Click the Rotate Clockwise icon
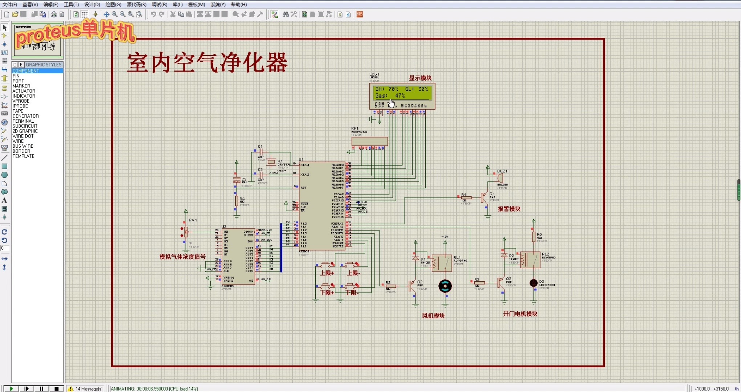The image size is (741, 392). pyautogui.click(x=4, y=232)
